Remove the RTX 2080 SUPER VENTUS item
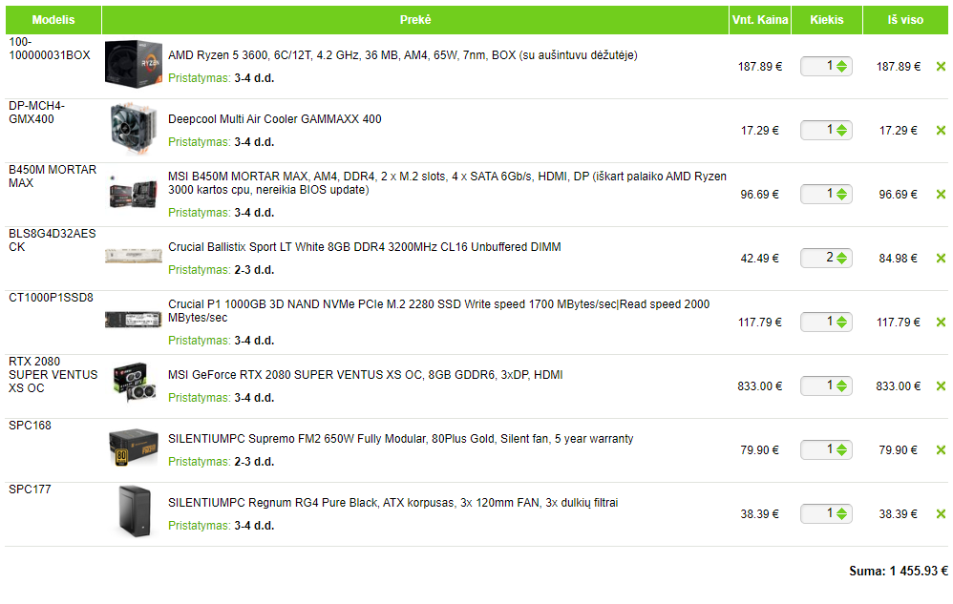The width and height of the screenshot is (953, 604). click(941, 386)
